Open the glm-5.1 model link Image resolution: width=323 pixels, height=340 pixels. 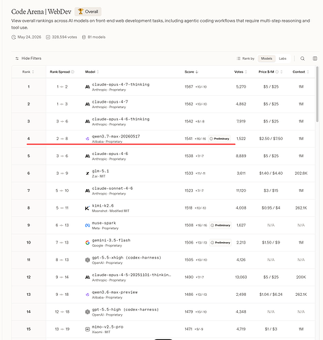point(100,171)
